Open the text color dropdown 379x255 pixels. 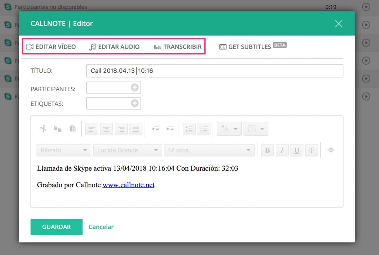[229, 129]
